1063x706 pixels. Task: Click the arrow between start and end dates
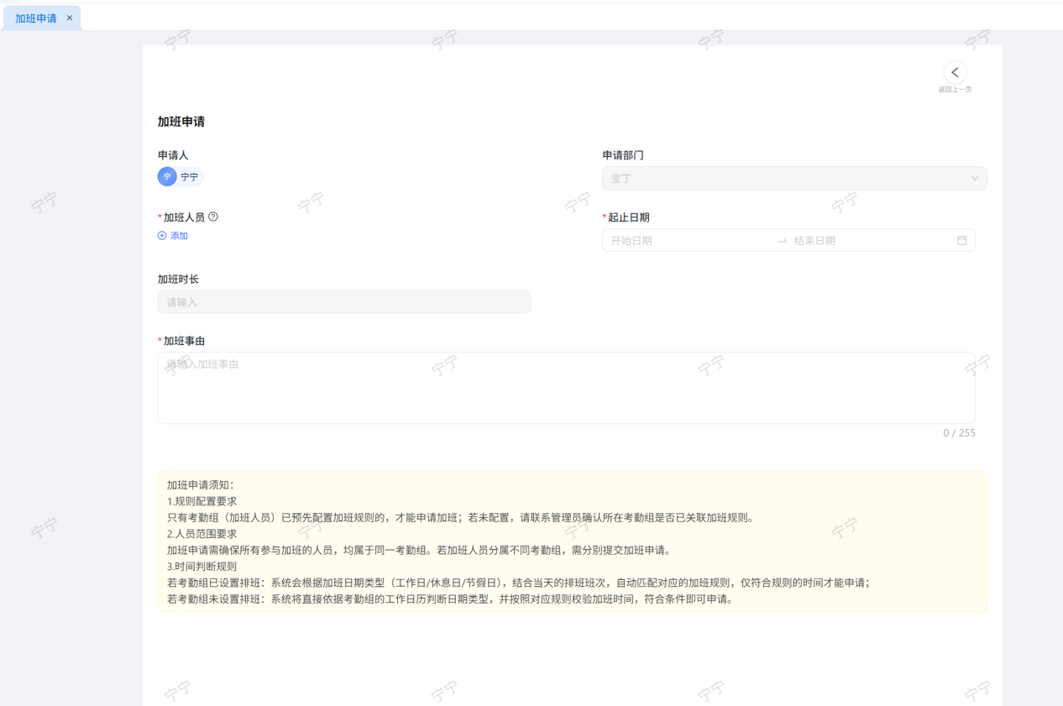pyautogui.click(x=782, y=241)
